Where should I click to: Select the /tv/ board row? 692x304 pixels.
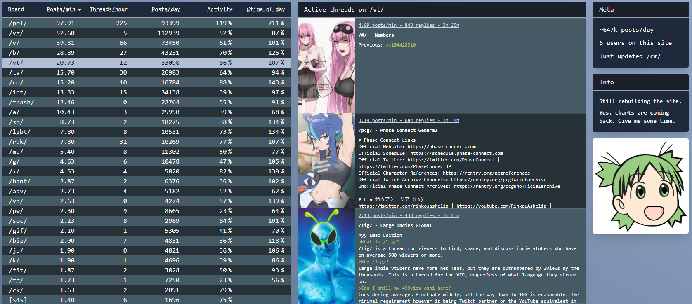(x=146, y=72)
